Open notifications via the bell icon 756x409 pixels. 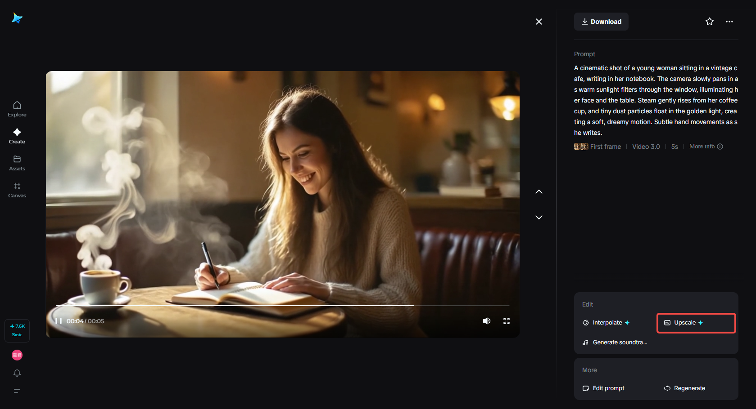tap(17, 373)
